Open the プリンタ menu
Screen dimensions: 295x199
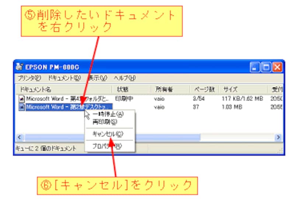pyautogui.click(x=29, y=78)
